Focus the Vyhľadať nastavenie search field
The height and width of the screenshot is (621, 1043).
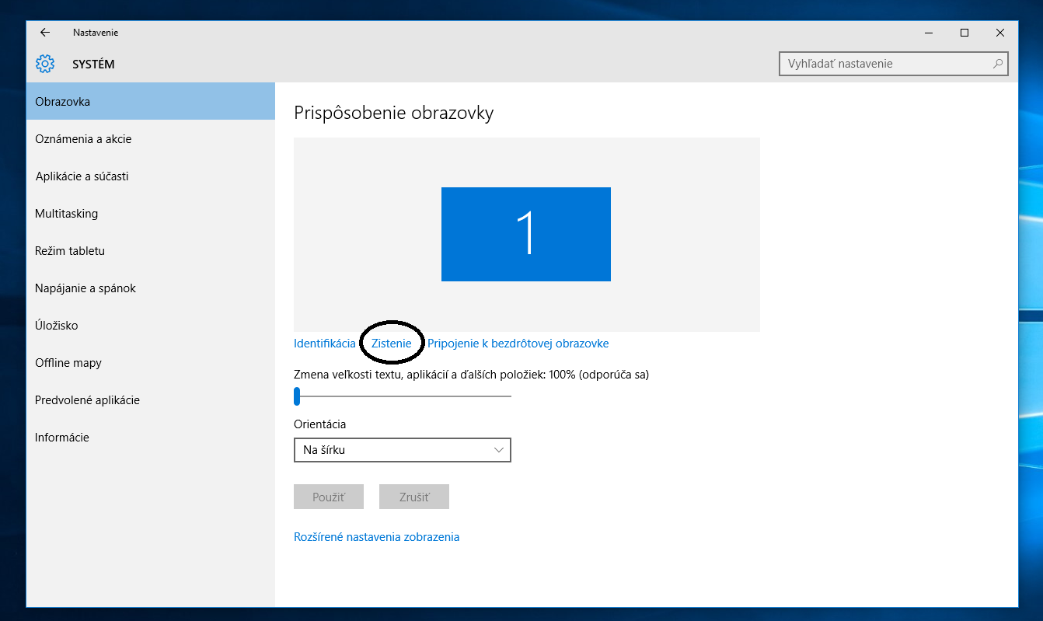(x=886, y=64)
